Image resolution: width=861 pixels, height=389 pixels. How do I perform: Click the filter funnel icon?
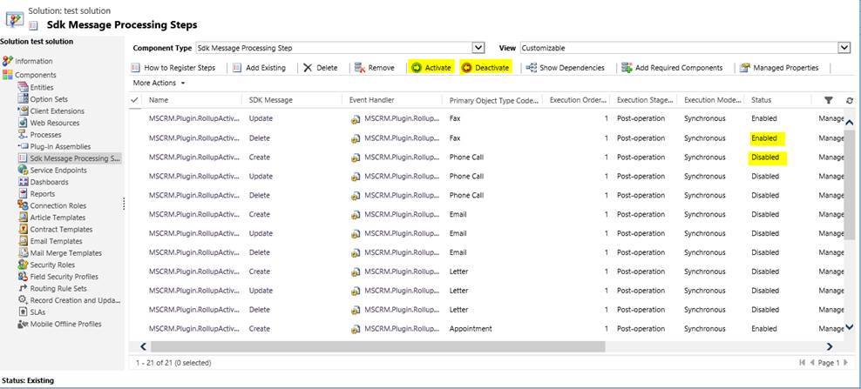pyautogui.click(x=829, y=100)
